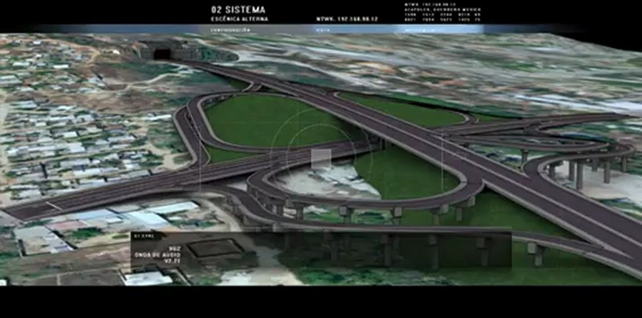The width and height of the screenshot is (642, 318).
Task: Click the translucent square at reticle center
Action: tap(321, 159)
